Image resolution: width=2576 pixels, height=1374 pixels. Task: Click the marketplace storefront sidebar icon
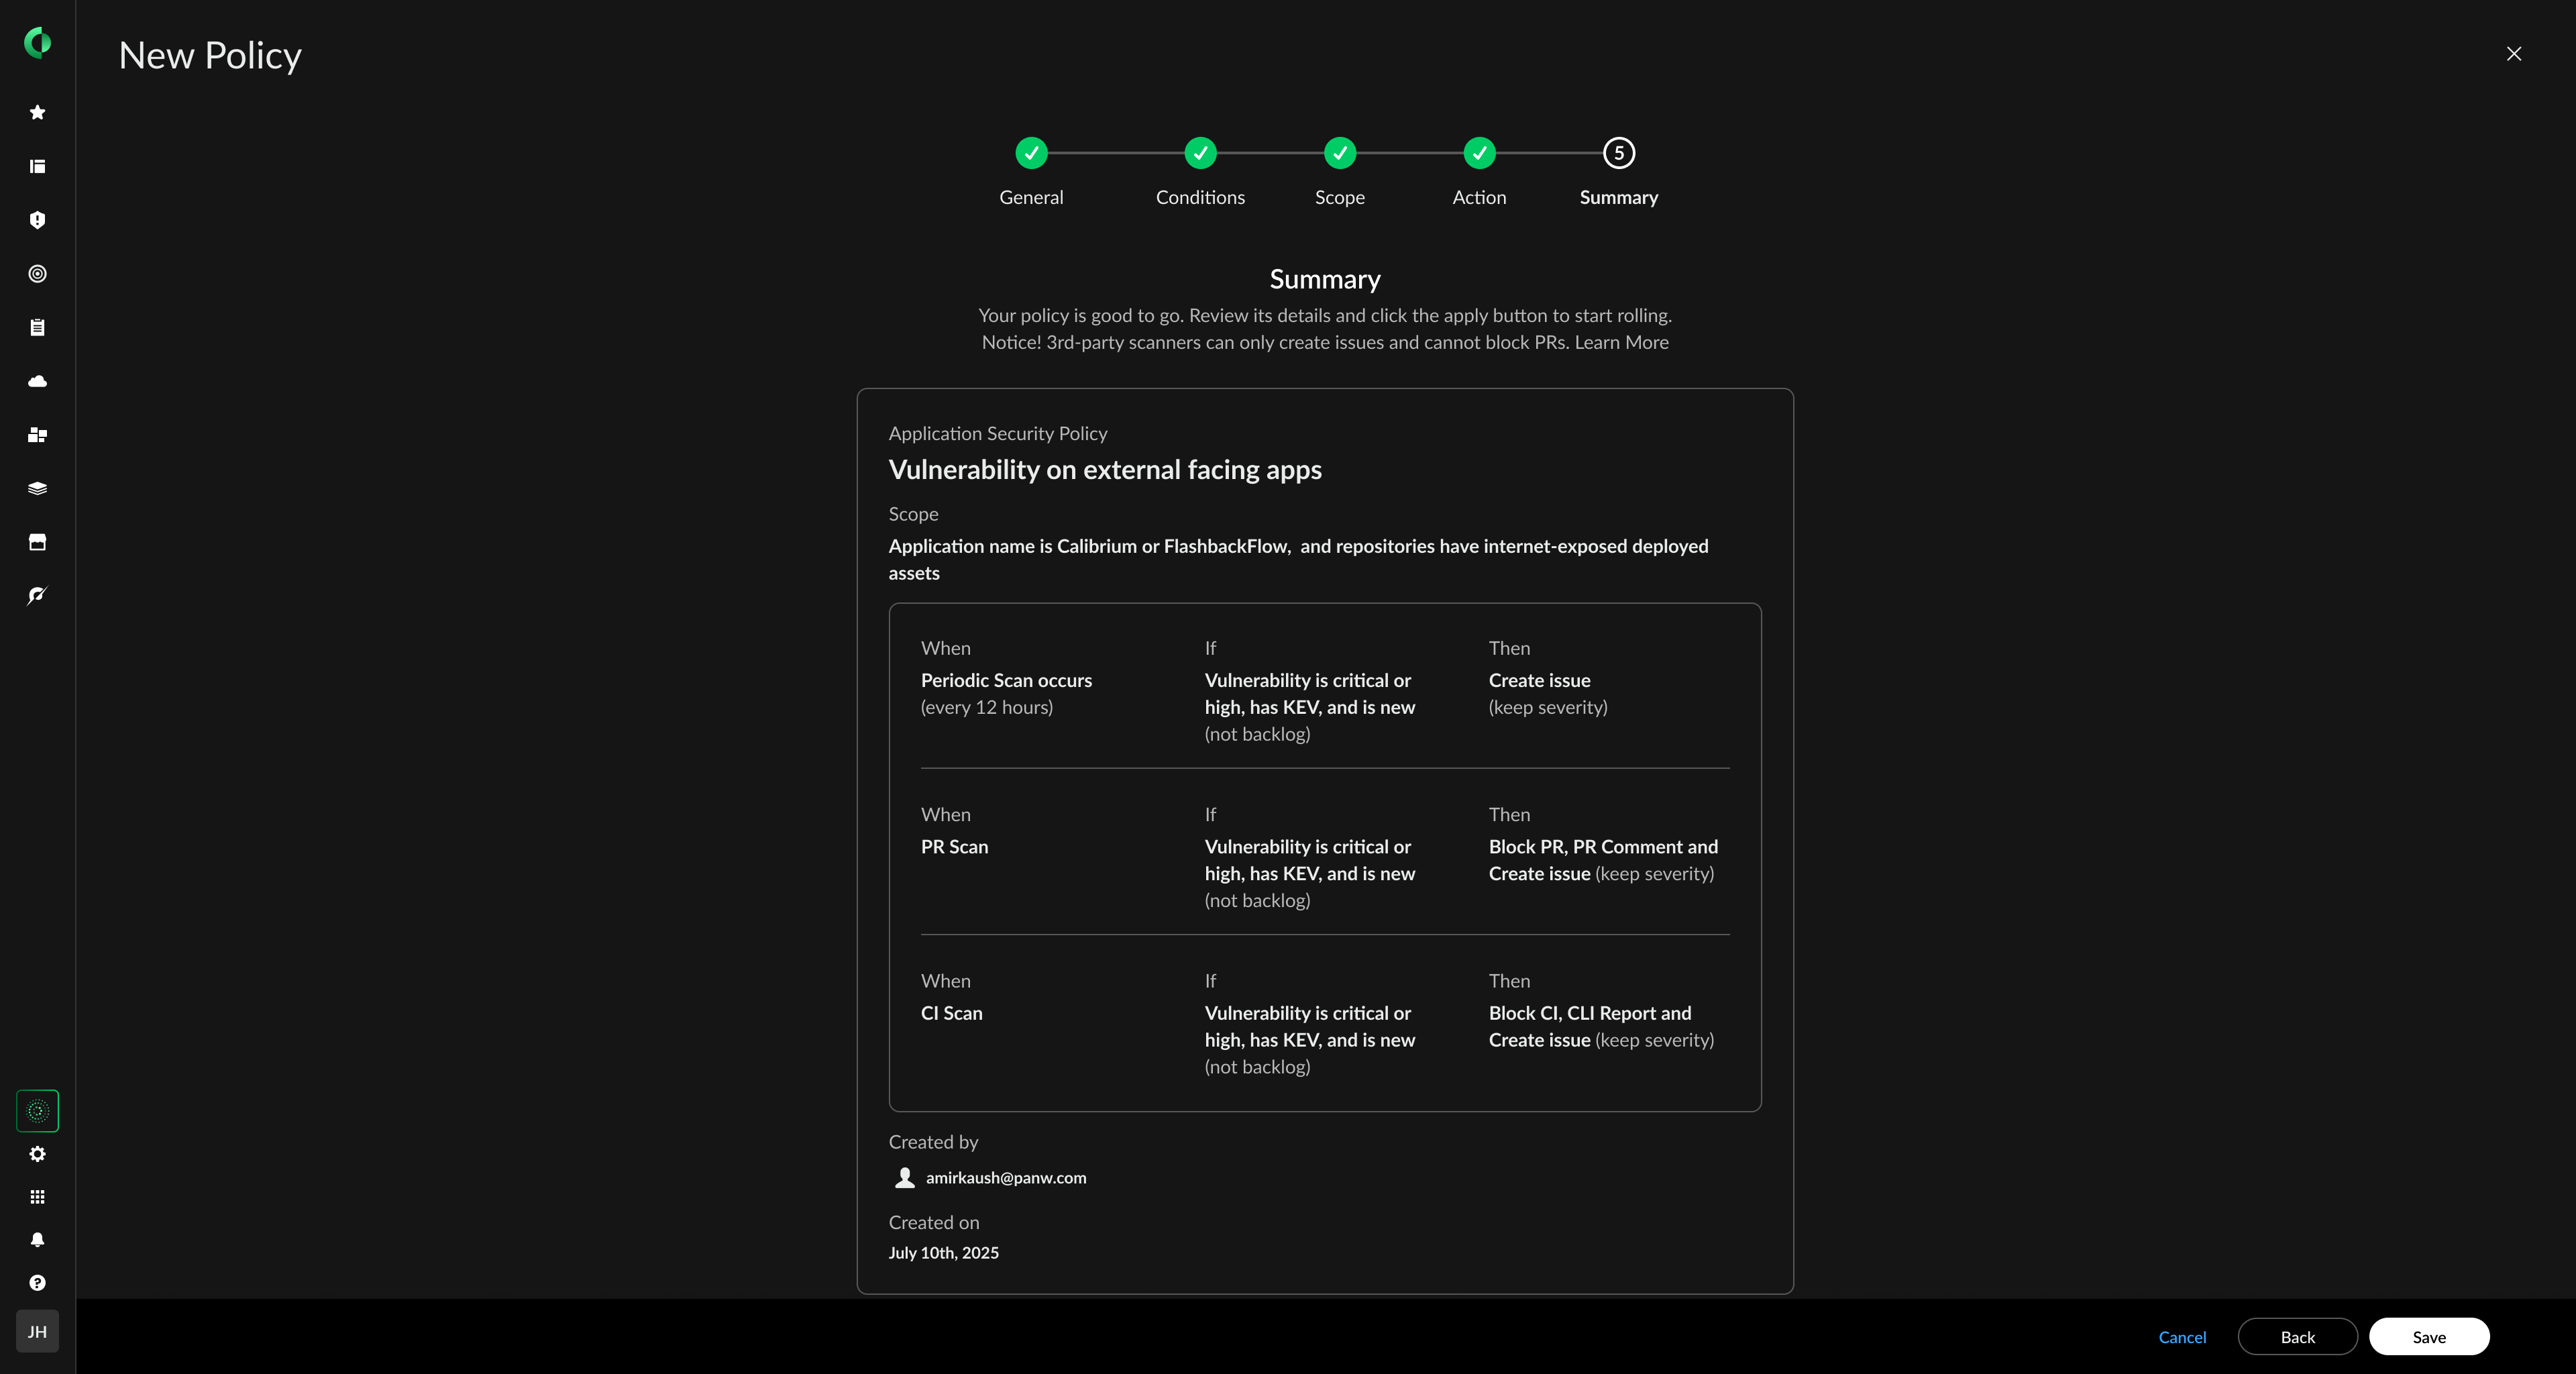coord(37,542)
